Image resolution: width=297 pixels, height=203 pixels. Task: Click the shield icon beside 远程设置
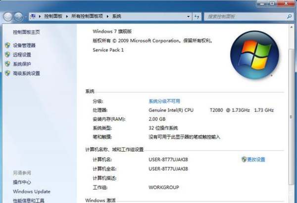7,55
